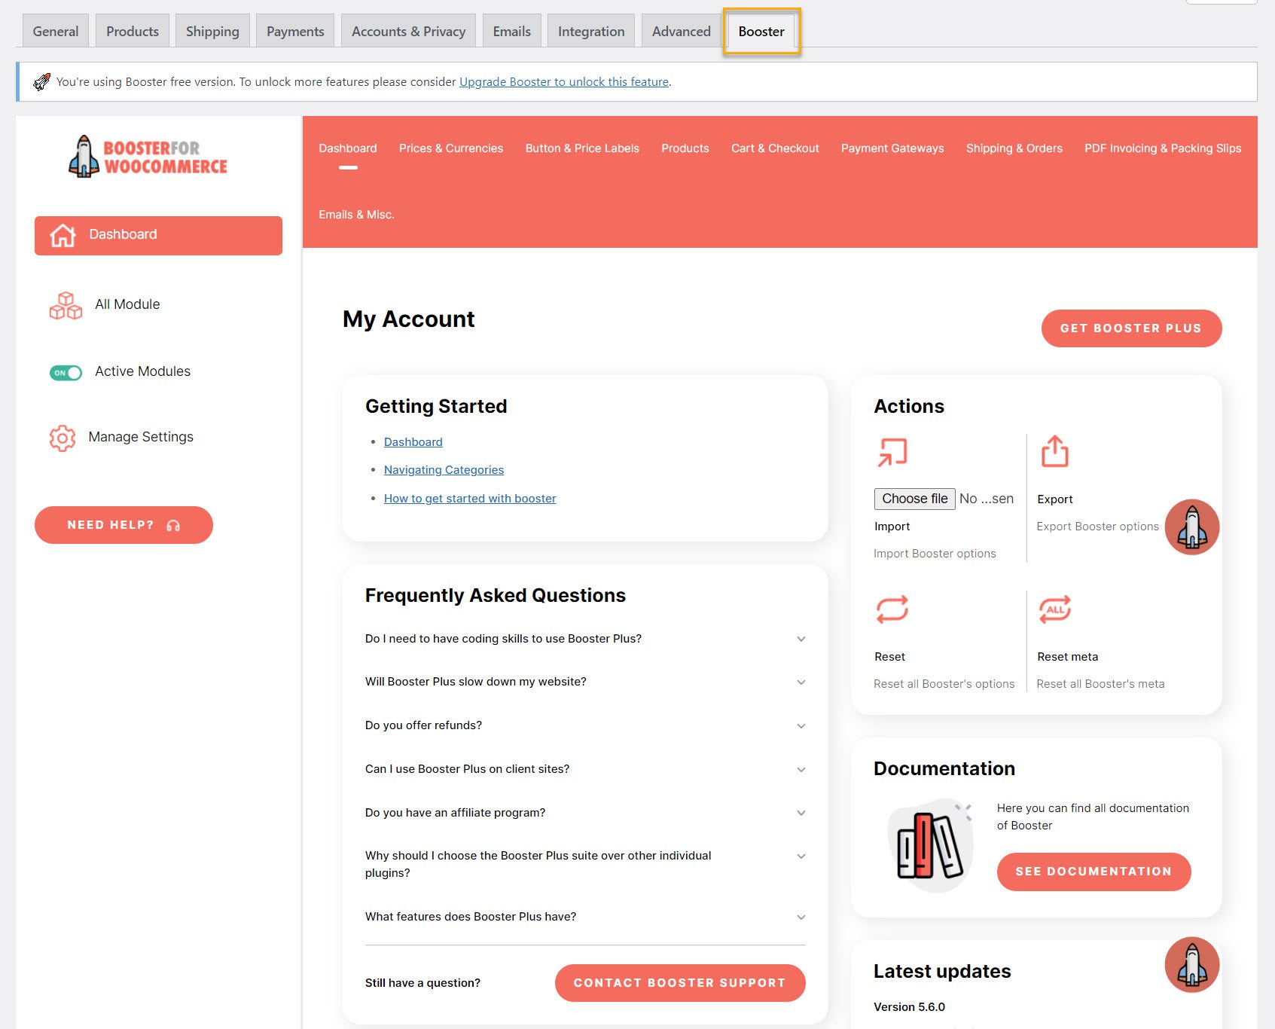1275x1029 pixels.
Task: Expand the 'Do you offer refunds?' question
Action: click(801, 726)
